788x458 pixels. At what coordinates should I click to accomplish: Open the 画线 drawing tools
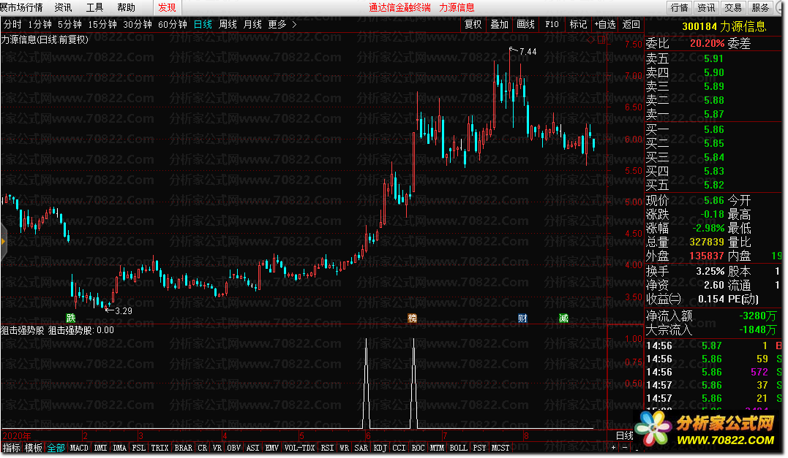click(525, 24)
